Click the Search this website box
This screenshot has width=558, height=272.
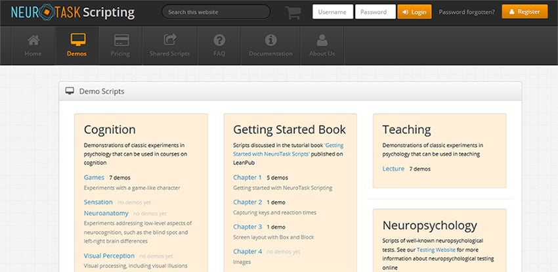pos(216,12)
